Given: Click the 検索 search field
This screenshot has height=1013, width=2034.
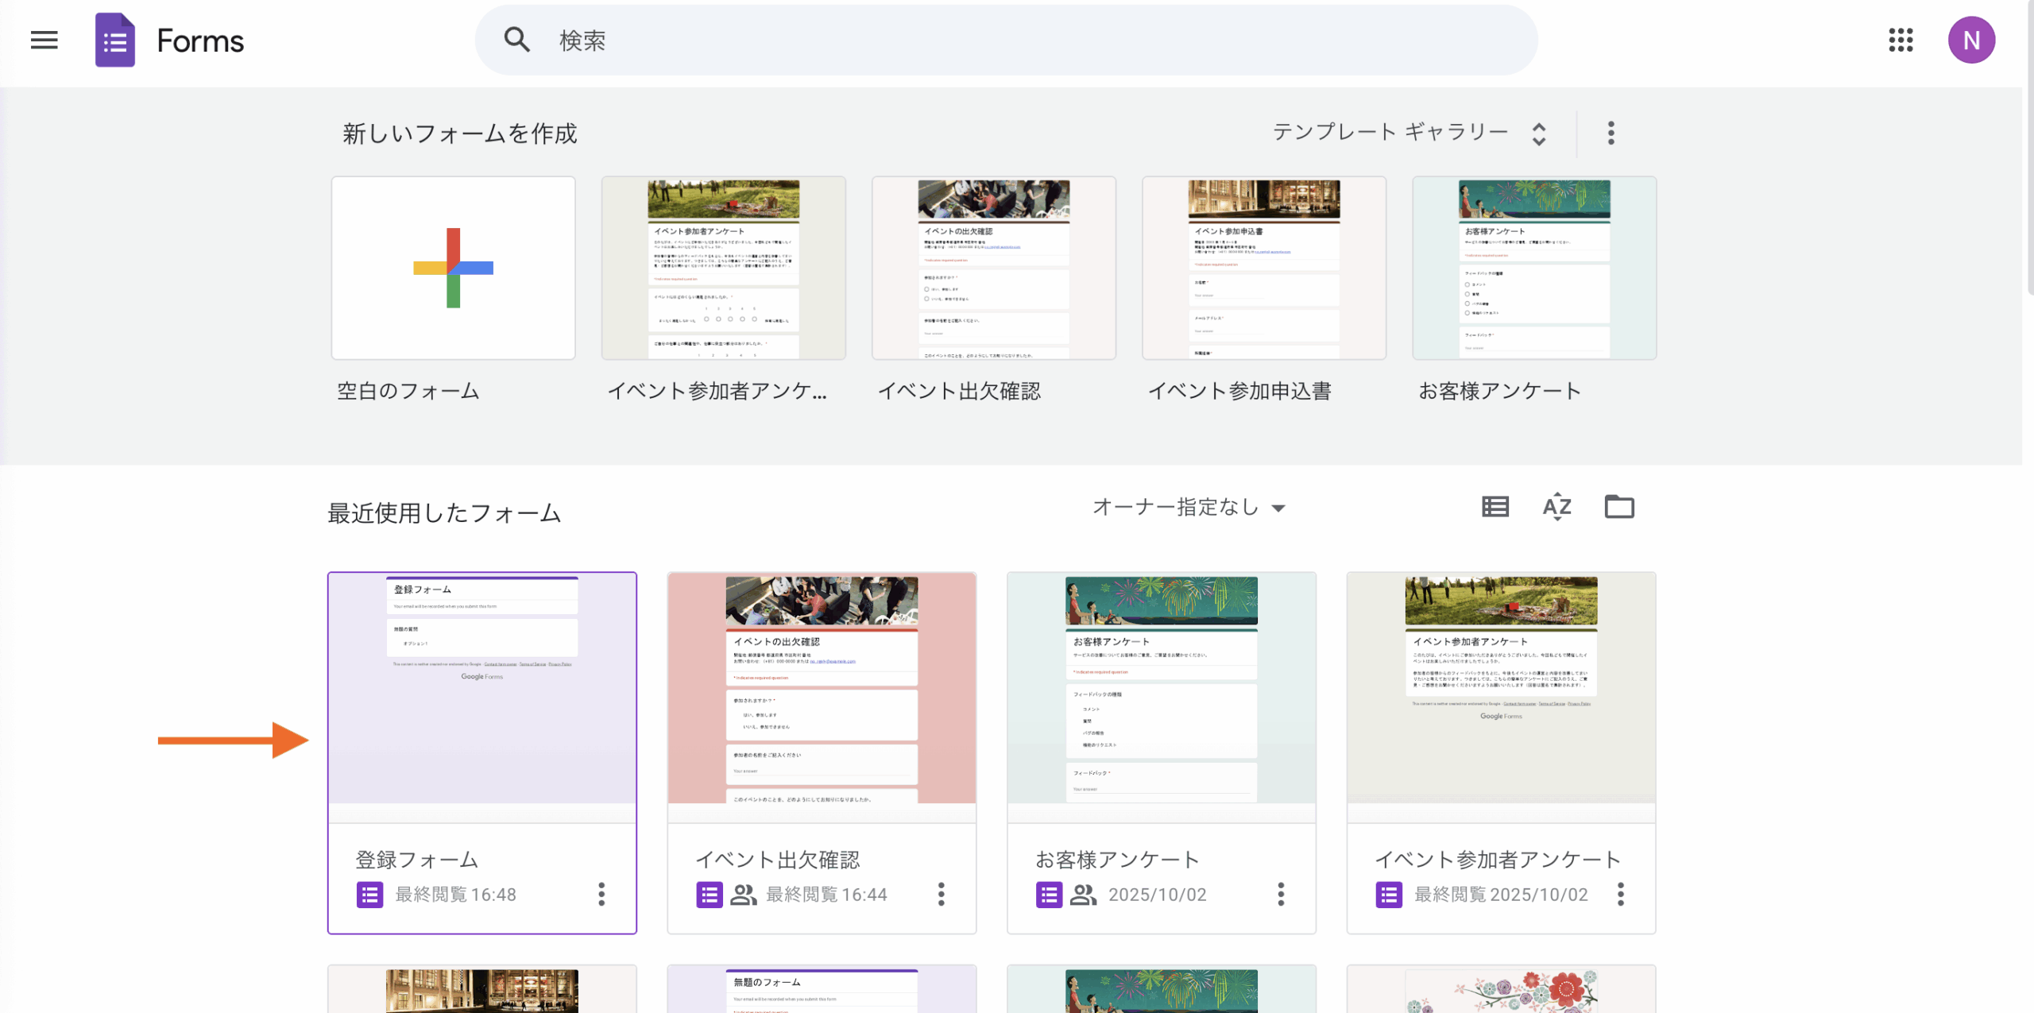Looking at the screenshot, I should coord(1005,40).
